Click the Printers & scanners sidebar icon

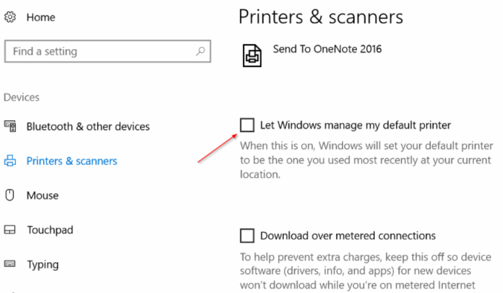(10, 160)
